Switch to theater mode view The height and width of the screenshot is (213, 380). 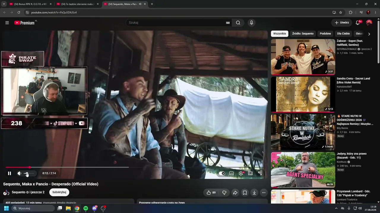pyautogui.click(x=250, y=173)
